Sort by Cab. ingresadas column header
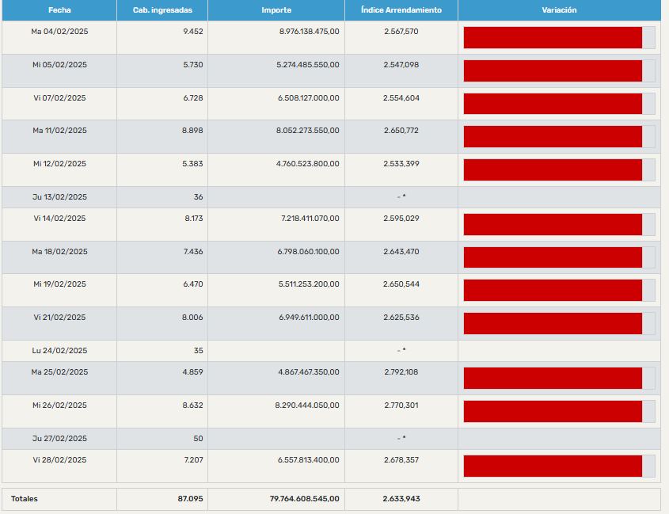This screenshot has height=514, width=669. [x=162, y=10]
